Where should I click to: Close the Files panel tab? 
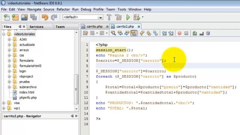(24, 27)
